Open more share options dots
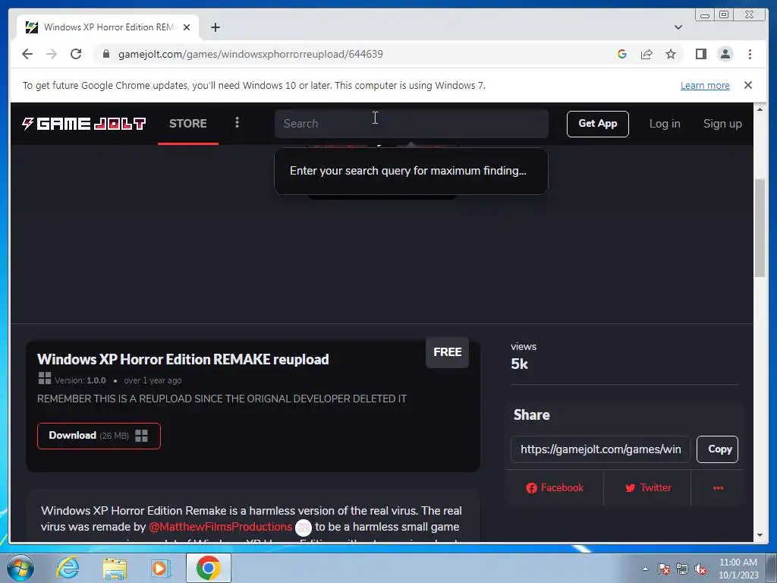Viewport: 777px width, 583px height. 718,488
